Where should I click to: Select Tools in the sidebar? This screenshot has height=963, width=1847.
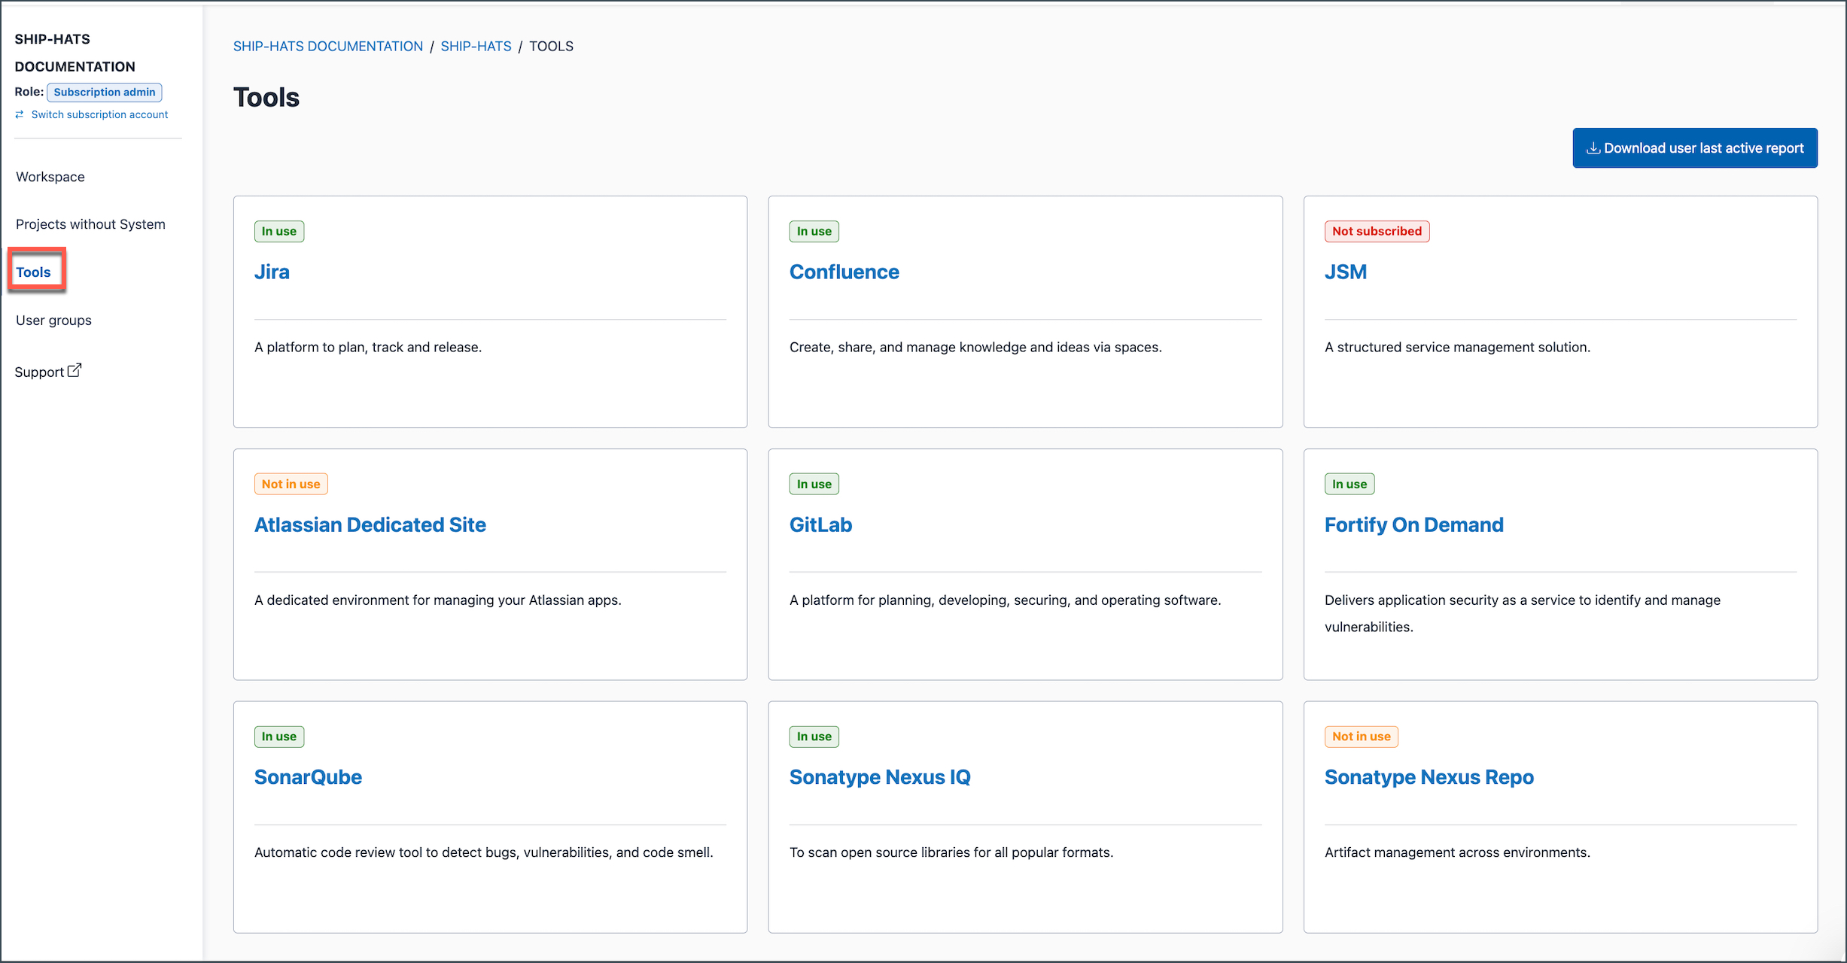[34, 272]
